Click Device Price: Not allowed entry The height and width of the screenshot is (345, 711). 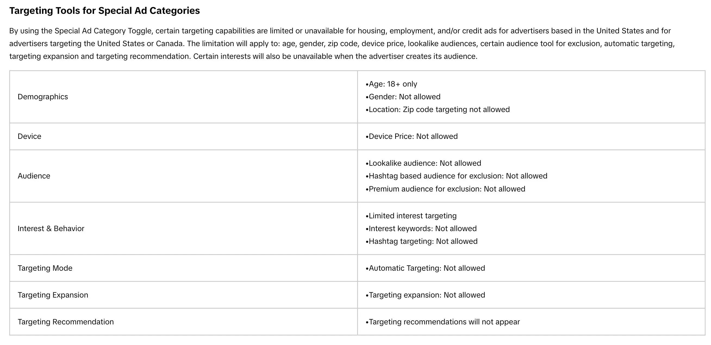411,136
